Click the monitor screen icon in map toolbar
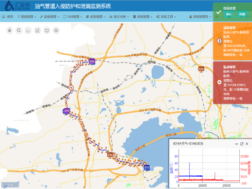The width and height of the screenshot is (252, 189). [x=47, y=30]
